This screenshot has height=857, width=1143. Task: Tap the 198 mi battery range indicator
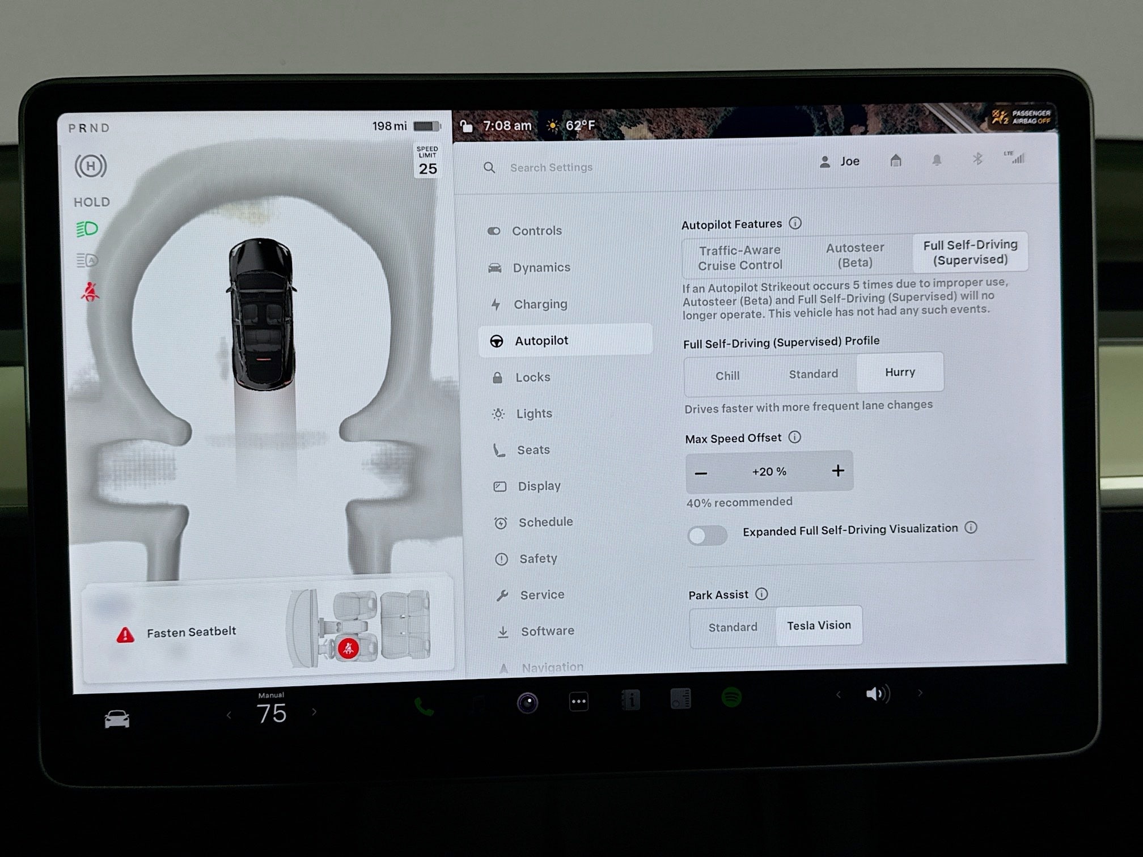(x=406, y=126)
